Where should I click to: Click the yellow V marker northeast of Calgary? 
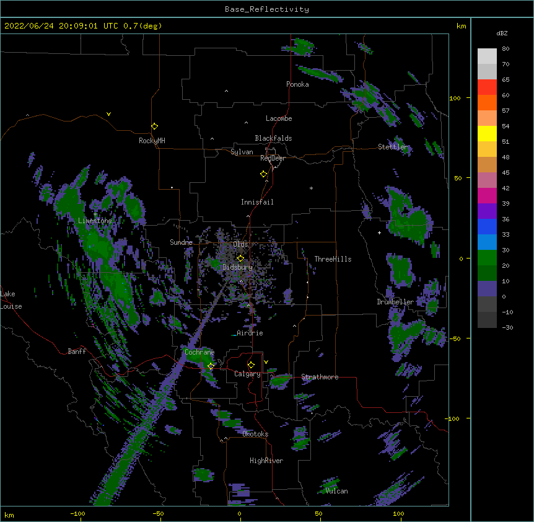click(x=266, y=362)
